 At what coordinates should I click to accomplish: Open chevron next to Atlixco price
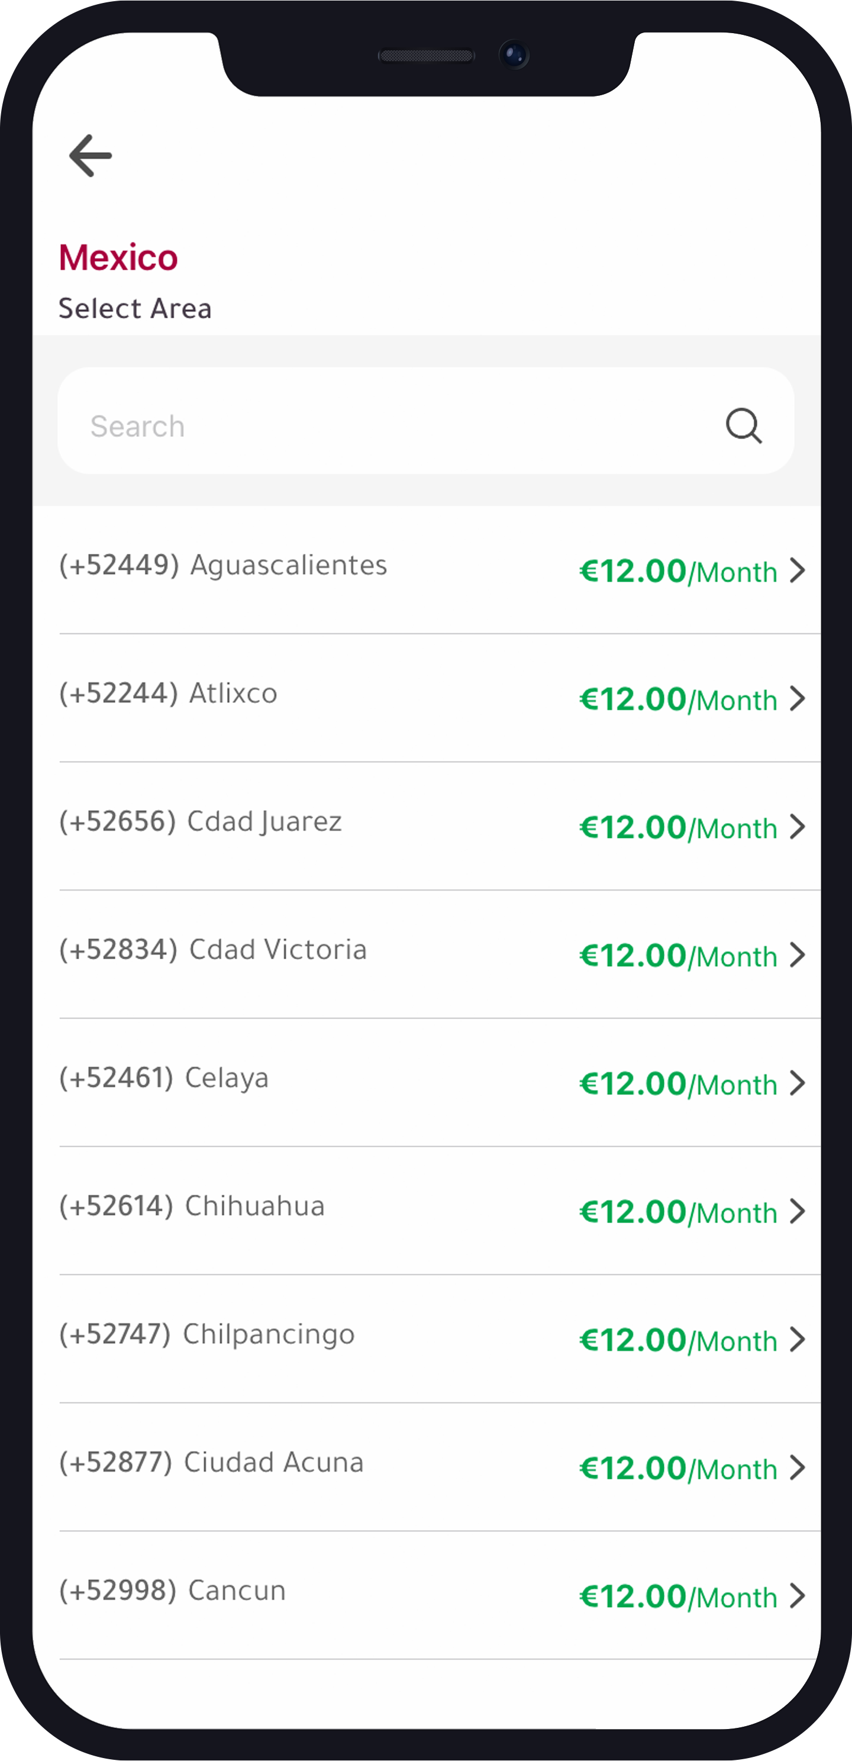pyautogui.click(x=796, y=699)
